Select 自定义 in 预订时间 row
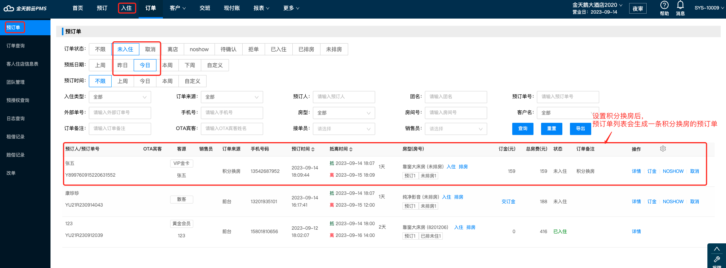The height and width of the screenshot is (268, 726). pos(193,81)
